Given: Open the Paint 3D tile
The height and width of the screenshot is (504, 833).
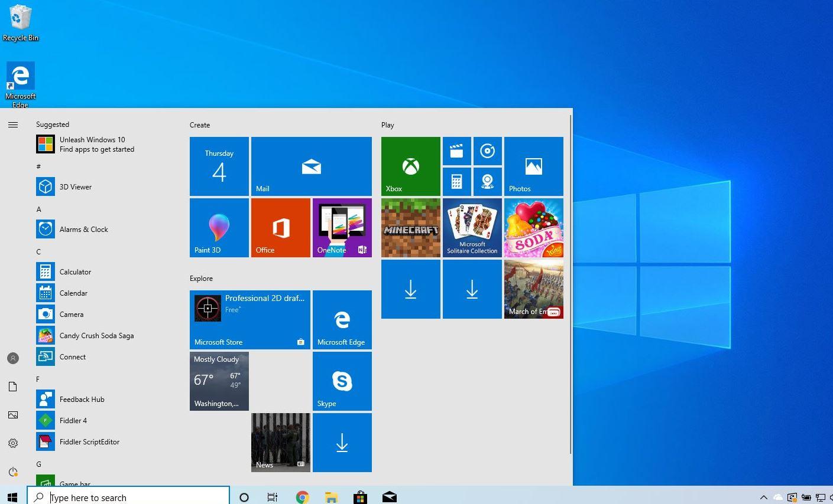Looking at the screenshot, I should pos(219,228).
